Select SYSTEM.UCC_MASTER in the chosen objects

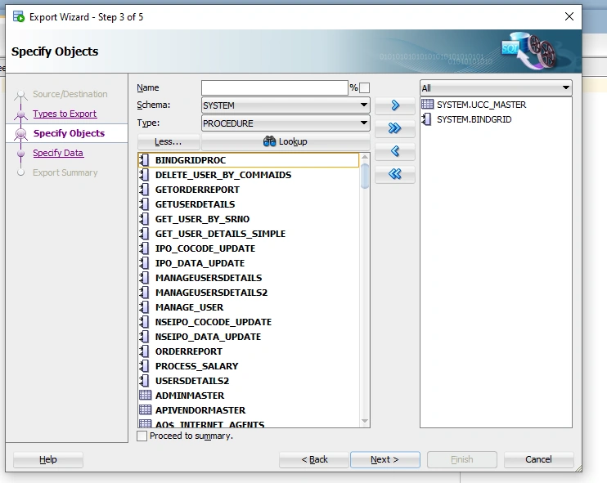pyautogui.click(x=496, y=105)
